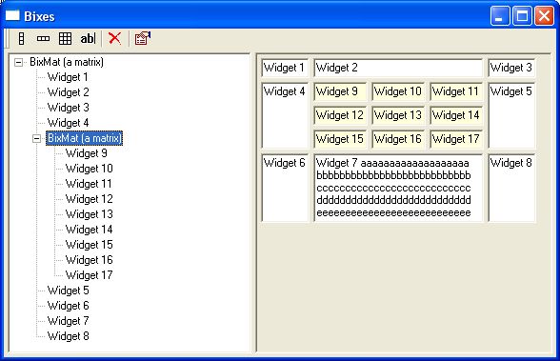Screen dimensions: 560x361
Task: Click the 'ab|' text widget toolbar icon
Action: (x=88, y=38)
